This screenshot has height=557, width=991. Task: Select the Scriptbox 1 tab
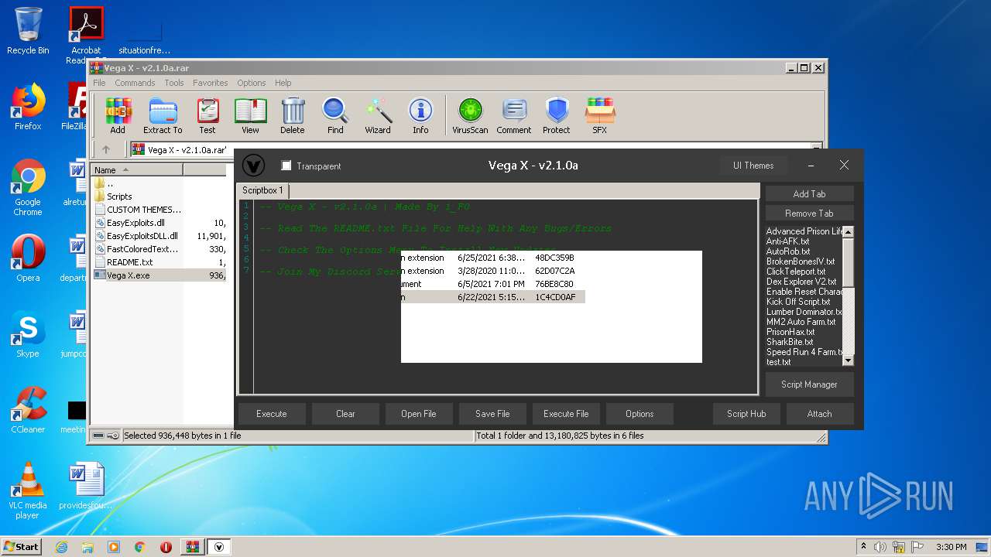click(x=262, y=190)
